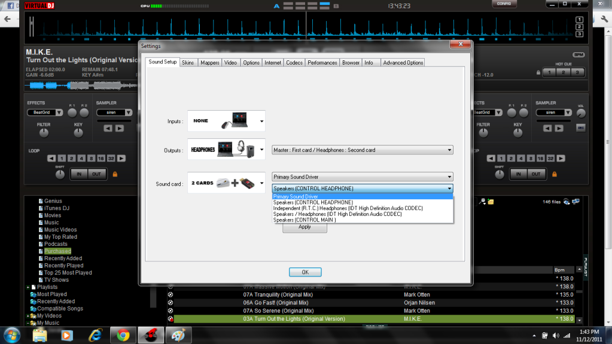Choose Speakers / Headphones IDT codec option
The width and height of the screenshot is (612, 344).
pos(362,214)
